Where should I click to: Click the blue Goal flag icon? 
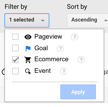click(28, 49)
